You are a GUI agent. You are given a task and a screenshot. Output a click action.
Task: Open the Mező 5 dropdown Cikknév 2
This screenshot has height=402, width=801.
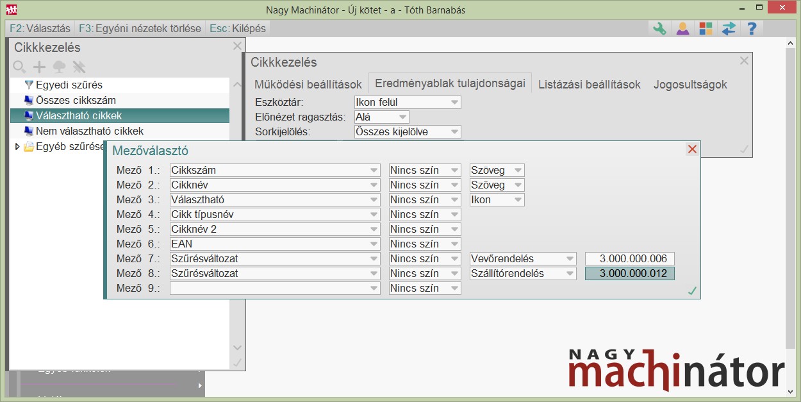[276, 229]
